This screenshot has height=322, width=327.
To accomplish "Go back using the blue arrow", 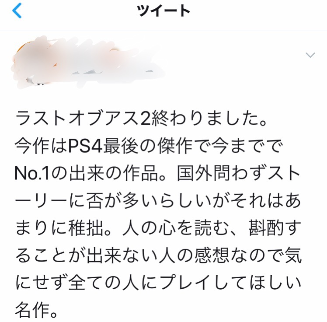I will pos(17,10).
